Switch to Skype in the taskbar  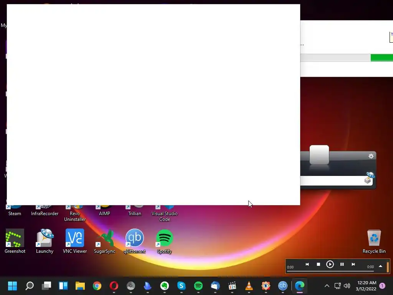[182, 285]
